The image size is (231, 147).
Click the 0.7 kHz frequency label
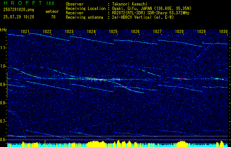tap(3, 121)
